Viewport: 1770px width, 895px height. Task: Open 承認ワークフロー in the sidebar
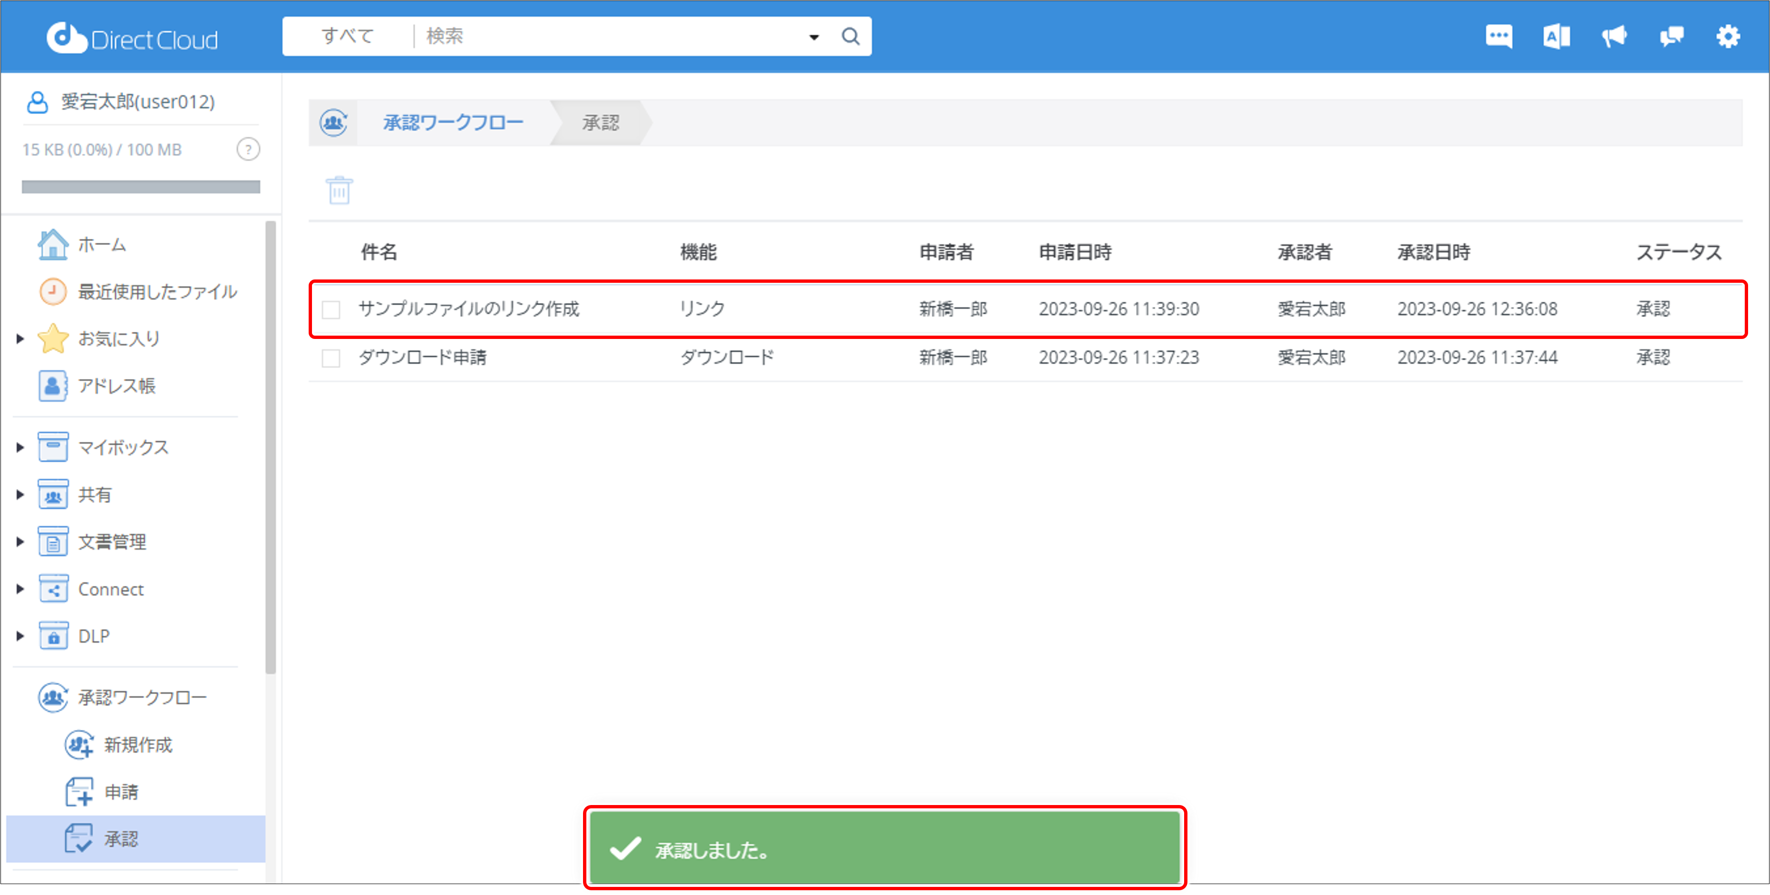coord(122,698)
